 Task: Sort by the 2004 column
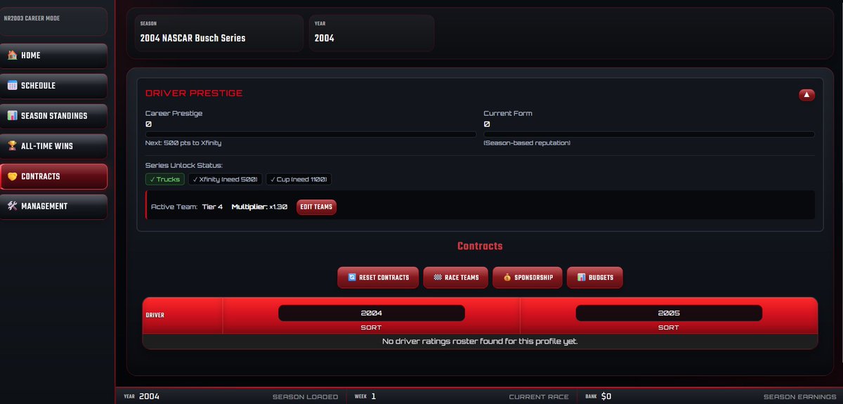click(372, 328)
